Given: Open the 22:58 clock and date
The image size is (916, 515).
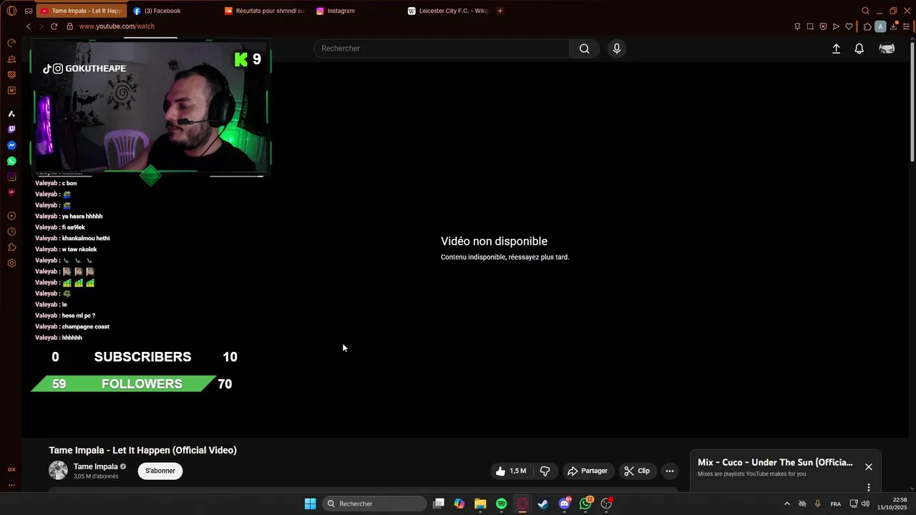Looking at the screenshot, I should [x=892, y=504].
